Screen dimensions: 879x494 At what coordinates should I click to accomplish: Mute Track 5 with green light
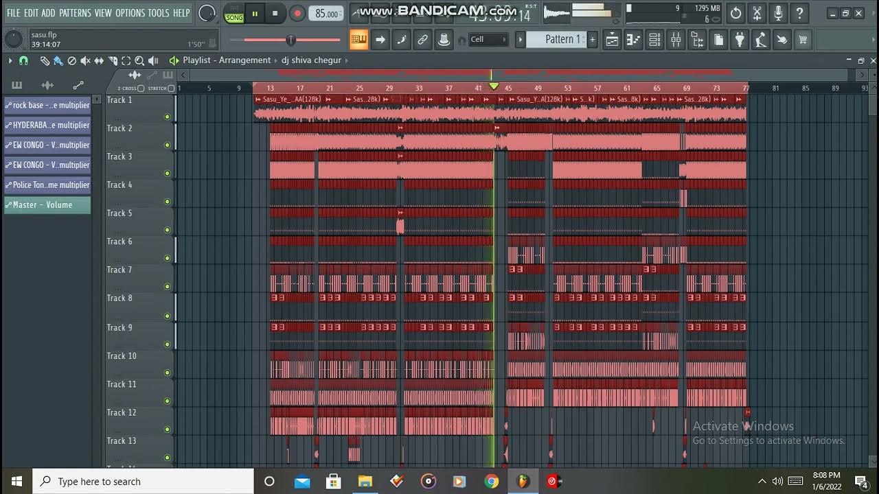pyautogui.click(x=167, y=230)
